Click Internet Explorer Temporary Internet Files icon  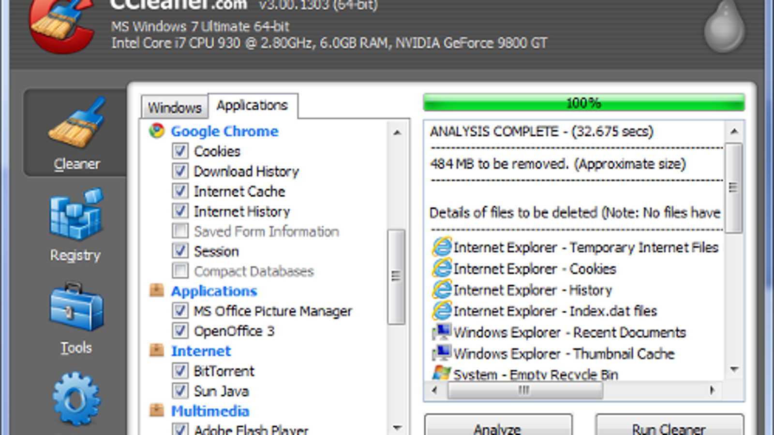pyautogui.click(x=442, y=247)
